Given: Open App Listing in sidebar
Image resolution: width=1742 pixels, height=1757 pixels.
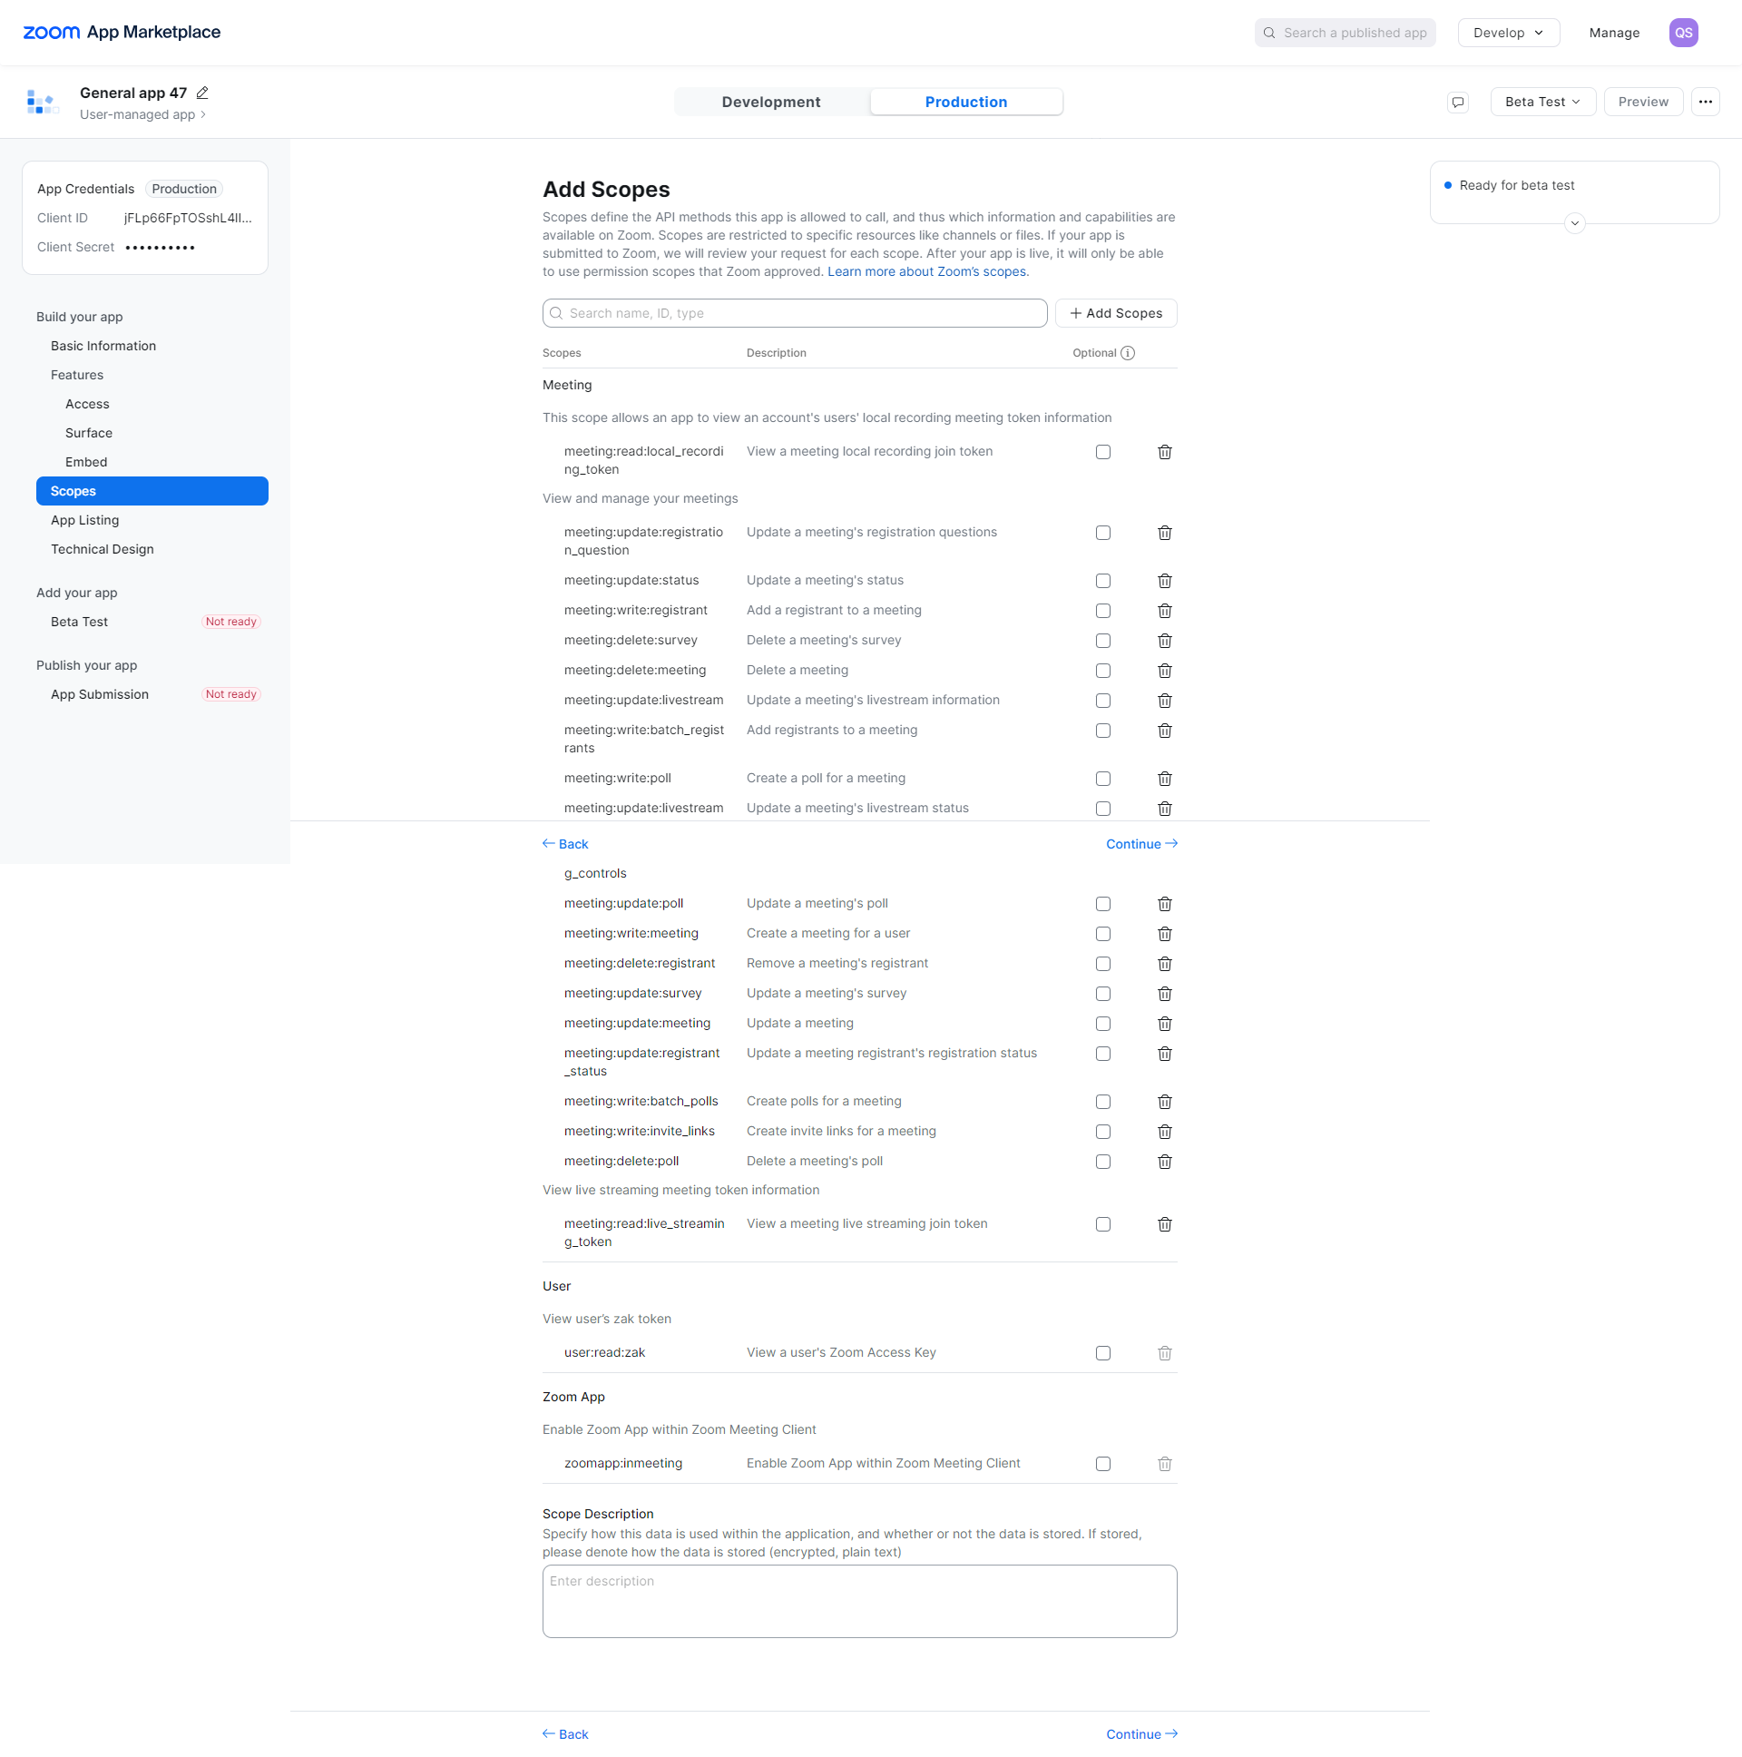Looking at the screenshot, I should (84, 520).
